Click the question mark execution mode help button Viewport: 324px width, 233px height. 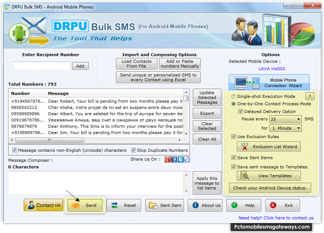pos(310,96)
